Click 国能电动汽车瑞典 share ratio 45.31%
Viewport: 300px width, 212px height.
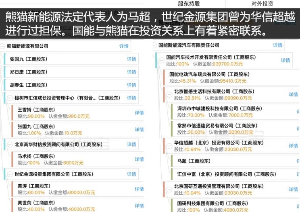[188, 81]
